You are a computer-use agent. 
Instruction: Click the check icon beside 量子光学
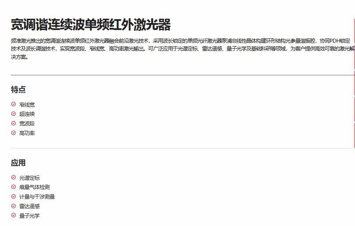click(14, 216)
